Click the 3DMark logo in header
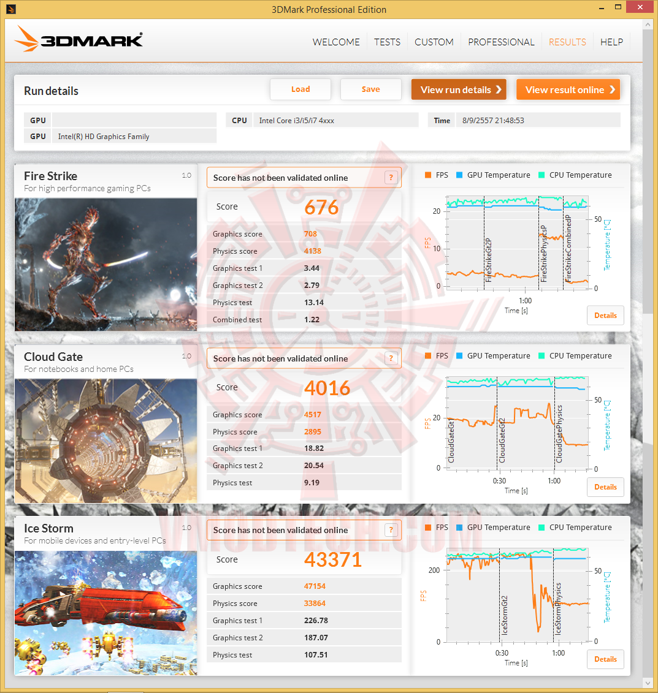The height and width of the screenshot is (693, 658). (78, 39)
